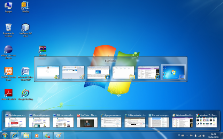Image resolution: width=223 pixels, height=139 pixels.
Task: Open 'YouTube - The ...' tab preview
Action: (87, 121)
